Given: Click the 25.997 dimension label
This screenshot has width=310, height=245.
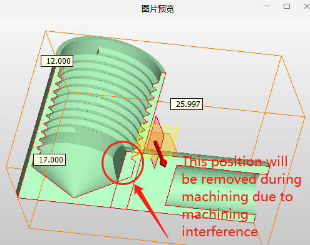Looking at the screenshot, I should click(187, 104).
